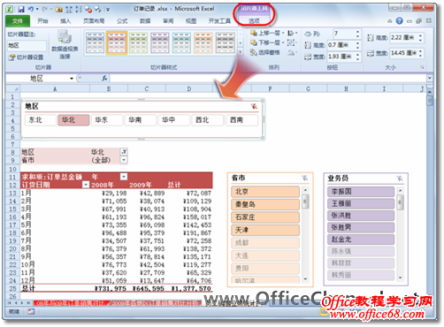Screen dimensions: 444x327
Task: Toggle 西南 in the 地区 slicer
Action: point(241,120)
